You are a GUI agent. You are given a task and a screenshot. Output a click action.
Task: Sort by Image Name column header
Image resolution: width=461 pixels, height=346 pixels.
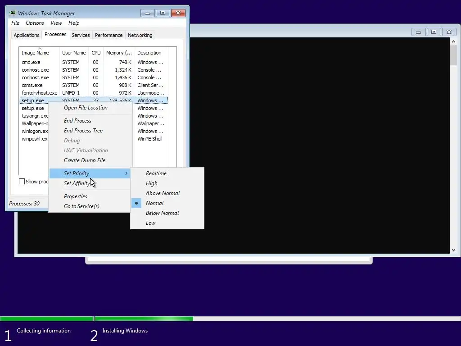39,53
